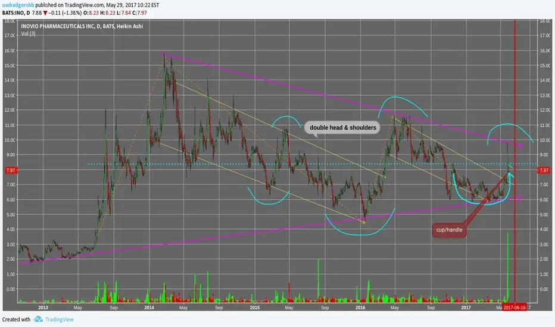Click the close value C:7.97 in header
The image size is (555, 327).
[x=139, y=12]
